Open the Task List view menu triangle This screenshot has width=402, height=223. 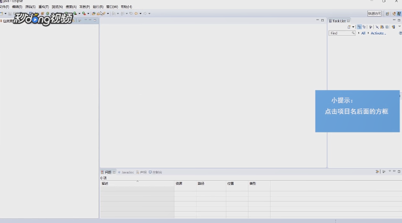coord(400,26)
